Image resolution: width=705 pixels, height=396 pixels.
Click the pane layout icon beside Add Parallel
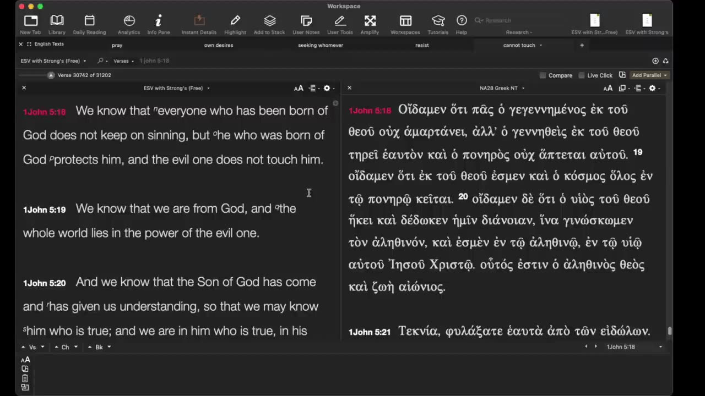(622, 75)
